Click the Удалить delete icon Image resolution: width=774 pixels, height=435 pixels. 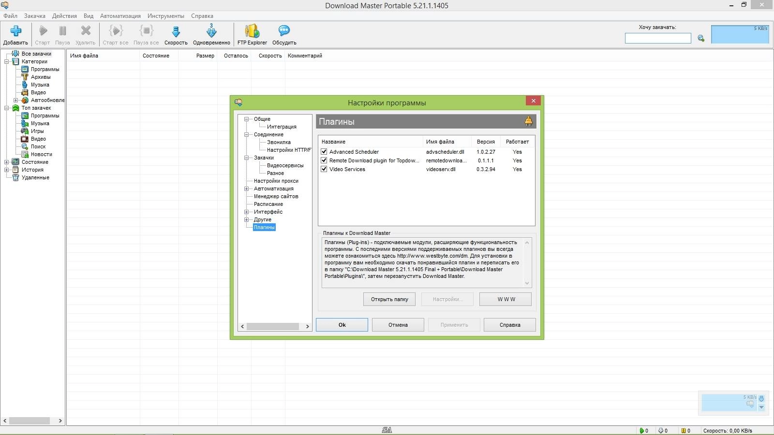tap(86, 31)
